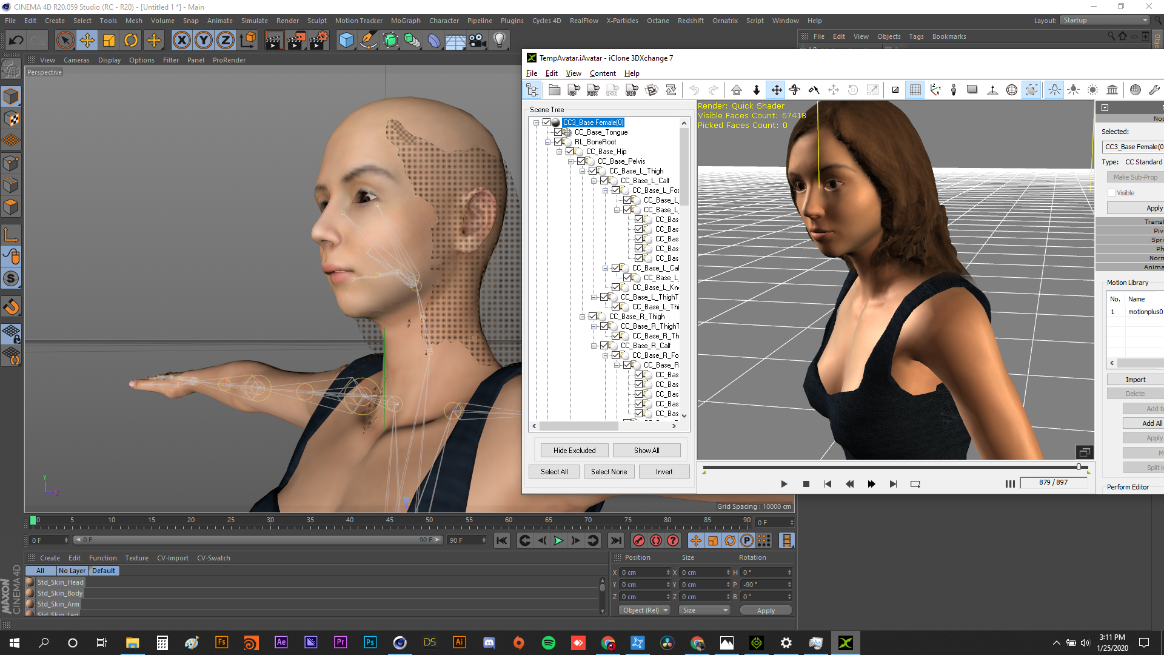
Task: Click the rotation P value field
Action: point(766,585)
